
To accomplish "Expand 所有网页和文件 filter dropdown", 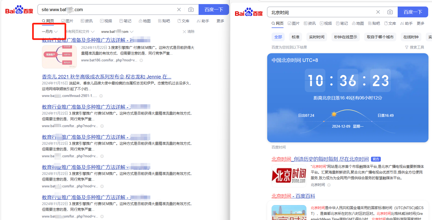I will 80,32.
